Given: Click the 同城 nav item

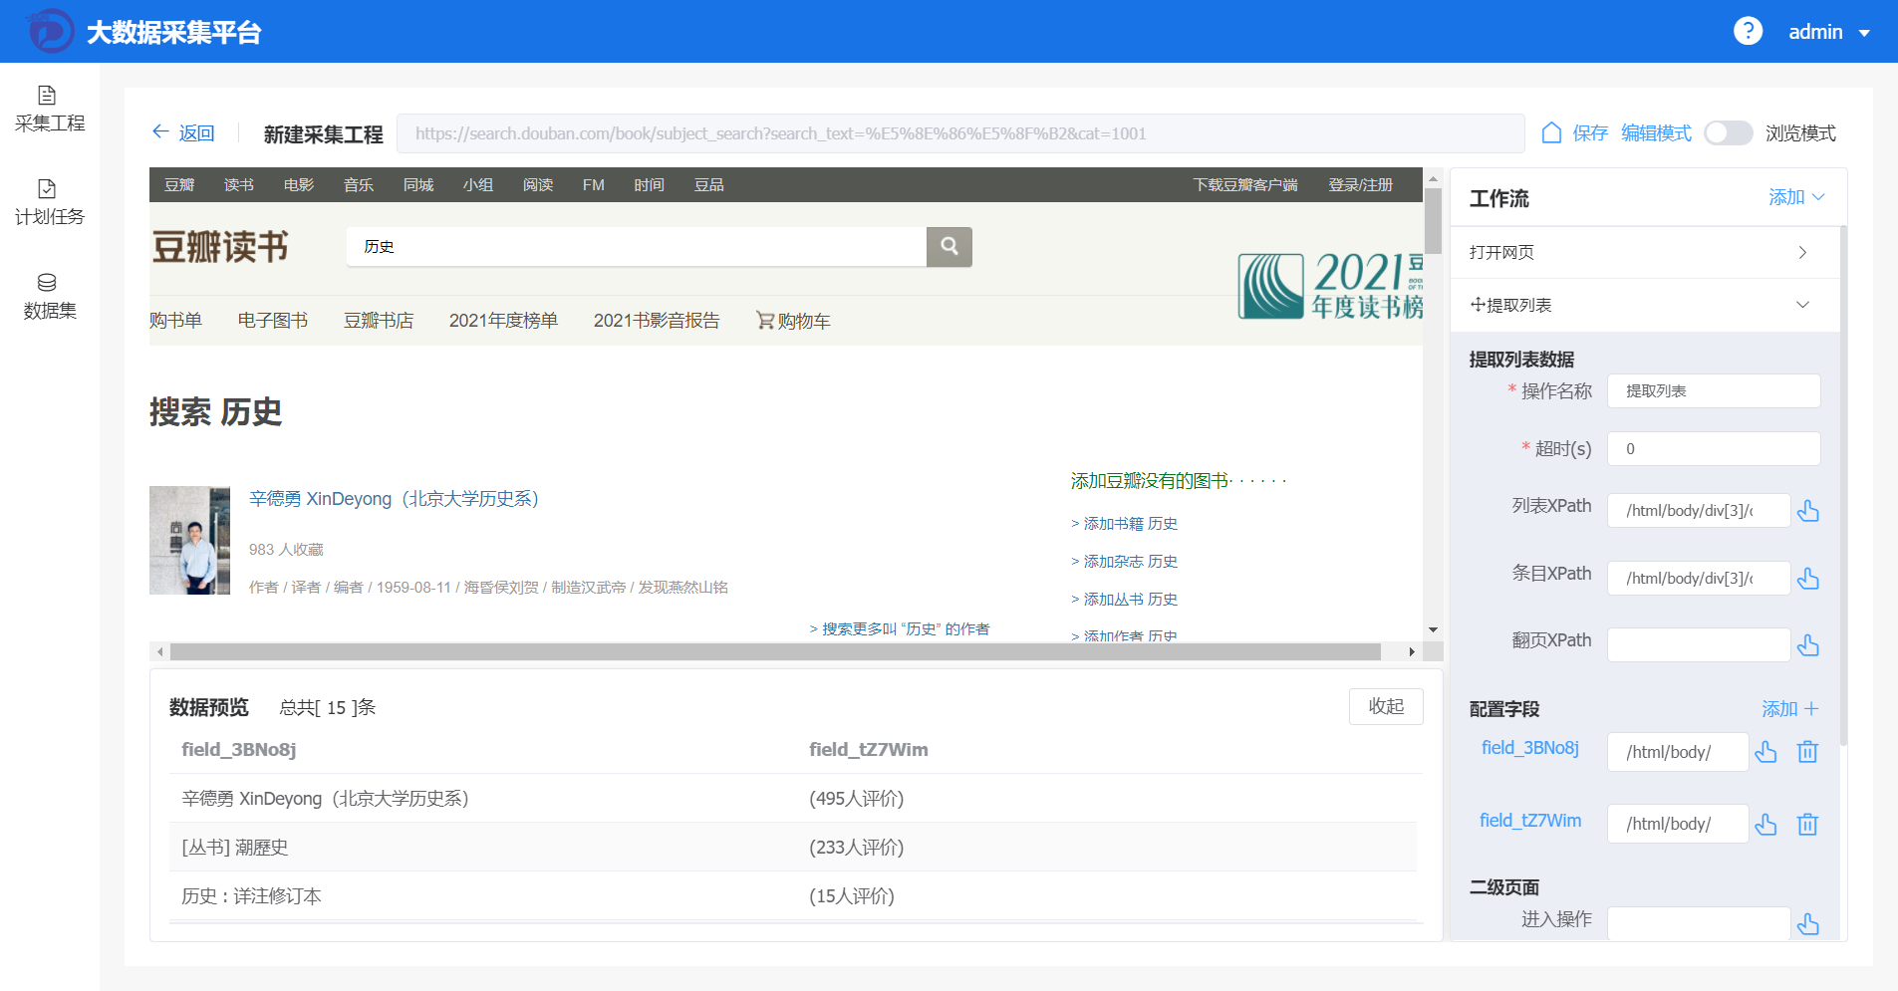Looking at the screenshot, I should point(418,184).
